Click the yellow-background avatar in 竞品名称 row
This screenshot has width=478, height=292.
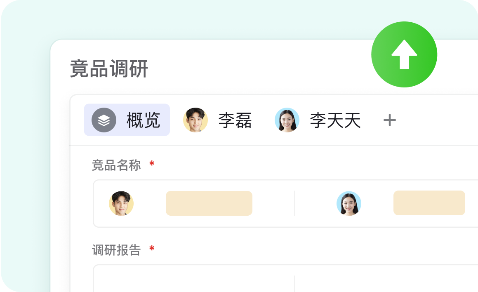click(121, 203)
